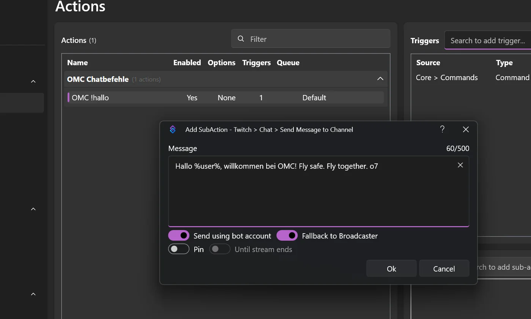The height and width of the screenshot is (319, 531).
Task: Click the 60/500 character counter
Action: pos(458,148)
